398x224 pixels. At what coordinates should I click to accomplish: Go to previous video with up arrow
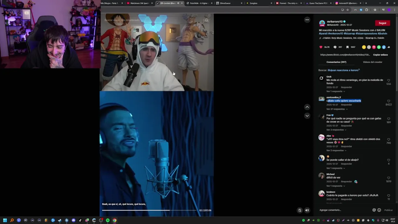pyautogui.click(x=307, y=107)
